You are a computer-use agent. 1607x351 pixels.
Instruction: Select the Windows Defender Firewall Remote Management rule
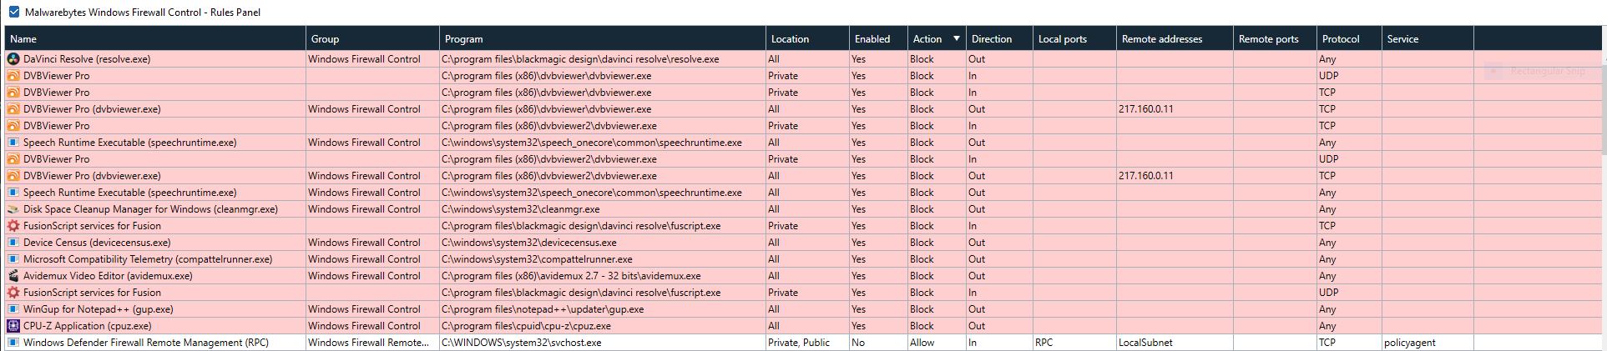click(146, 343)
